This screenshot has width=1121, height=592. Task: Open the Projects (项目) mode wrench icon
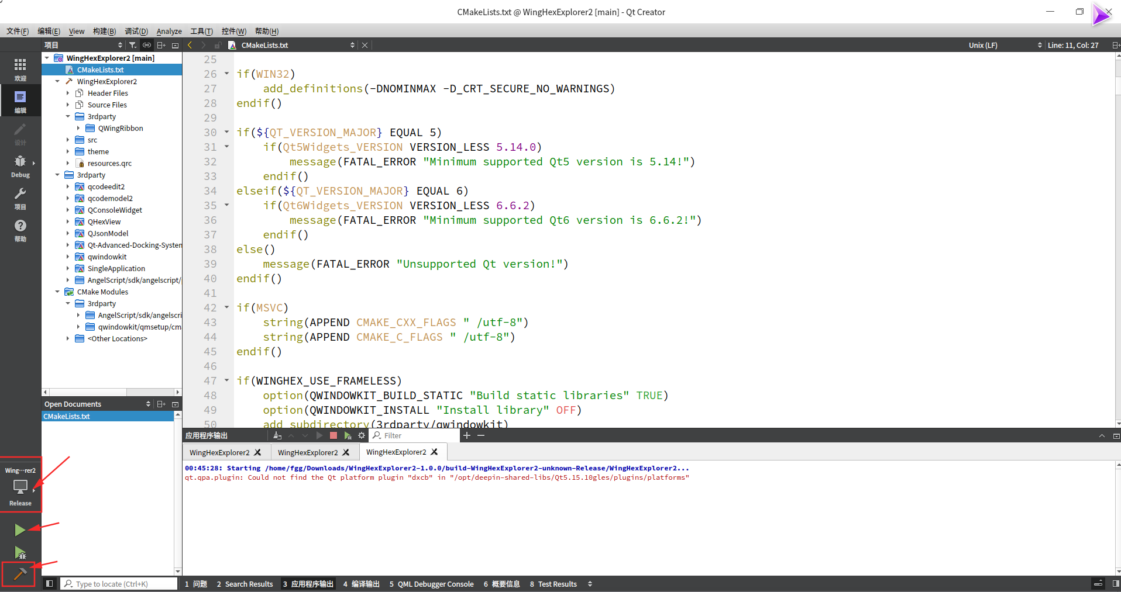(20, 198)
